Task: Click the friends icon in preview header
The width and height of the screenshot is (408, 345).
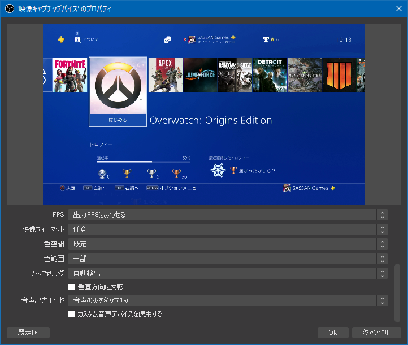Action: (x=168, y=39)
